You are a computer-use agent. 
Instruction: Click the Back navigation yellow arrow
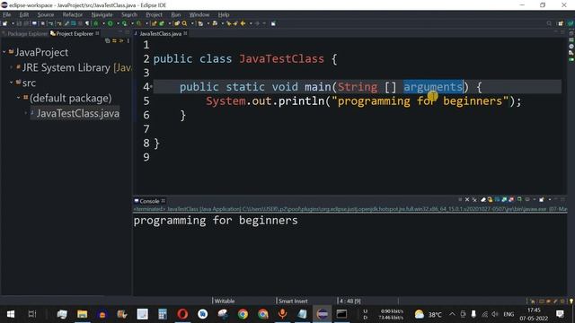(243, 23)
